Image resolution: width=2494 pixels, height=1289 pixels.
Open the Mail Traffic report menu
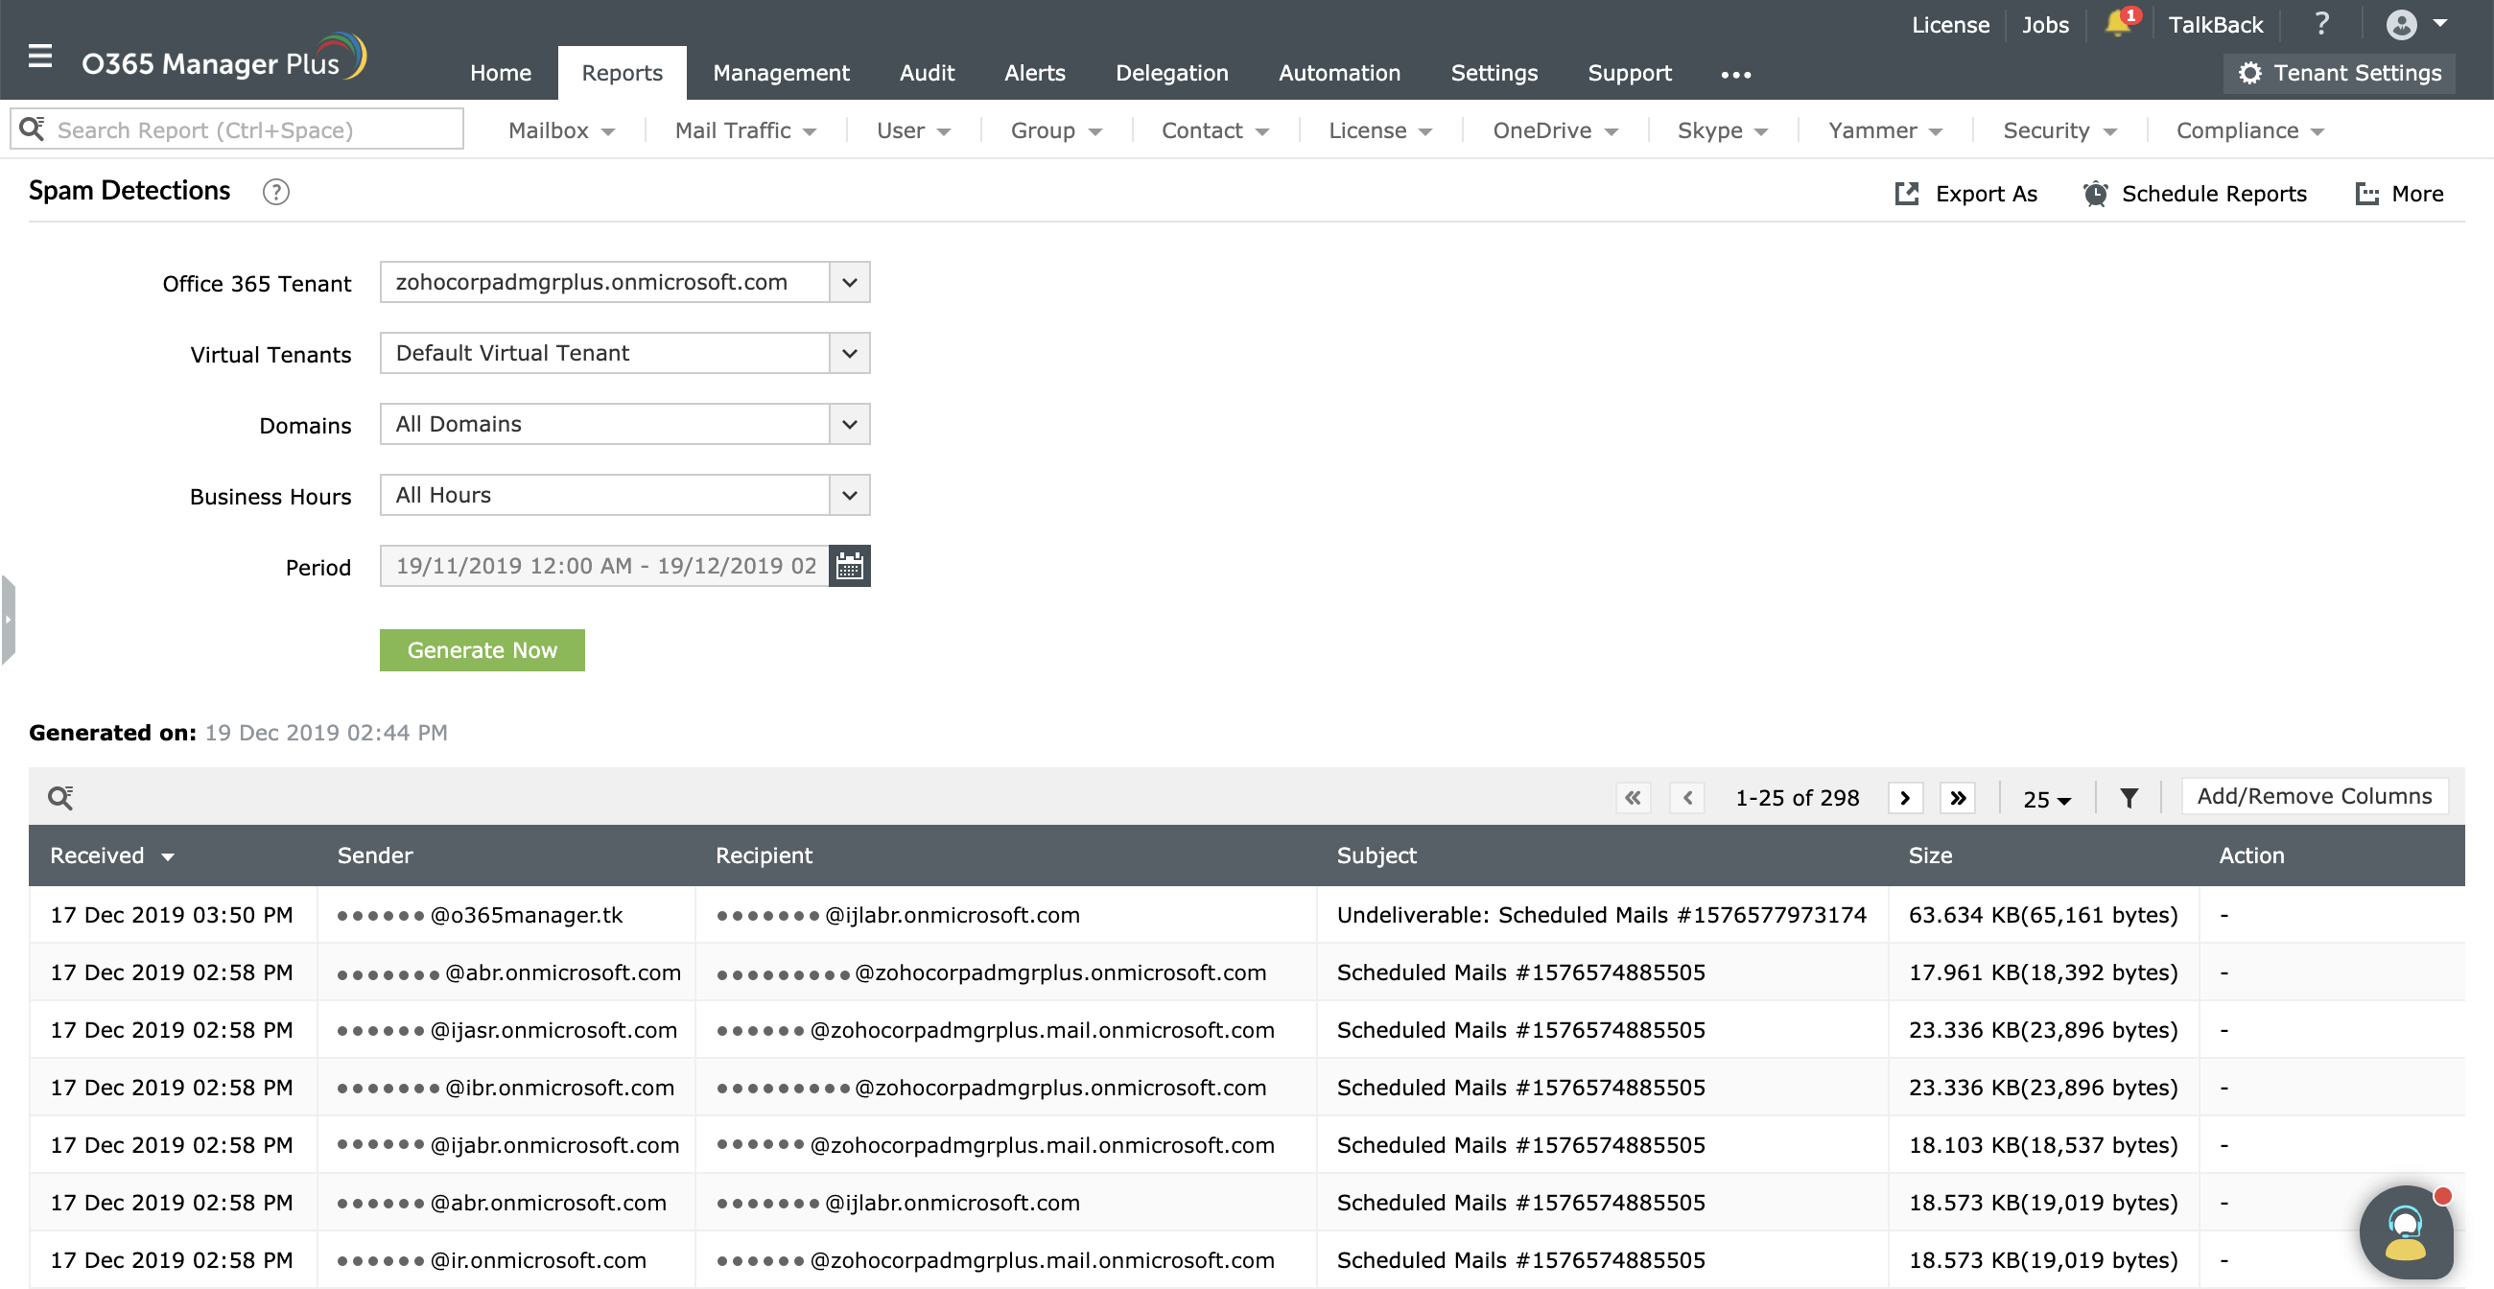click(744, 130)
